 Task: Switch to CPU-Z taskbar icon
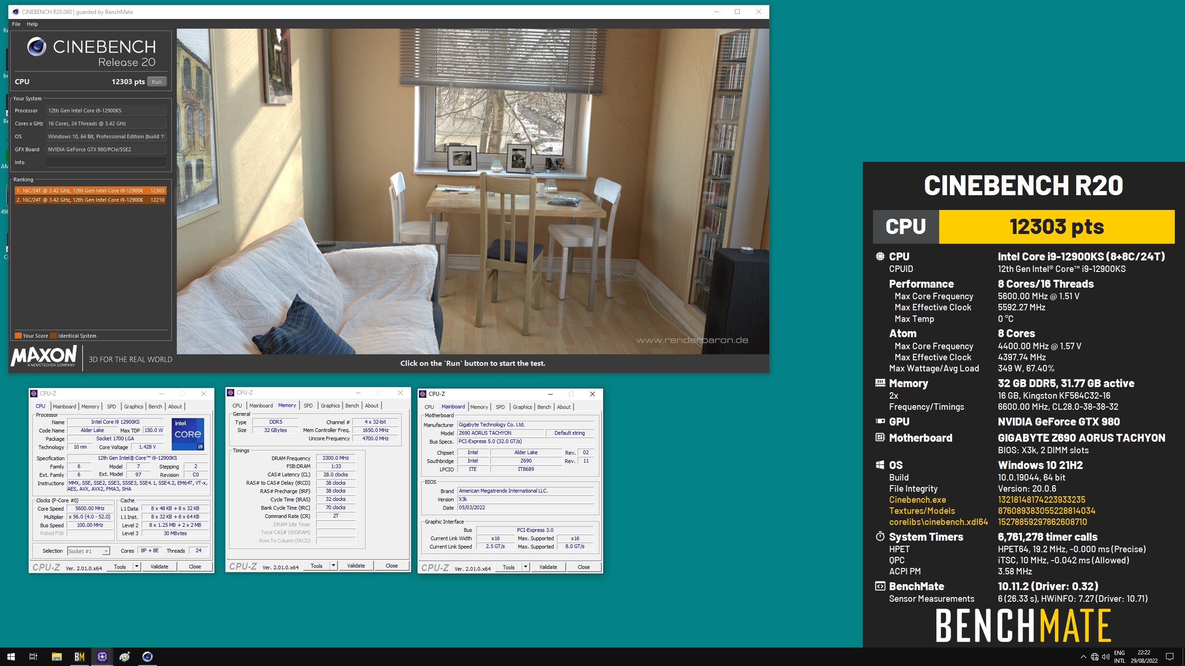click(102, 656)
